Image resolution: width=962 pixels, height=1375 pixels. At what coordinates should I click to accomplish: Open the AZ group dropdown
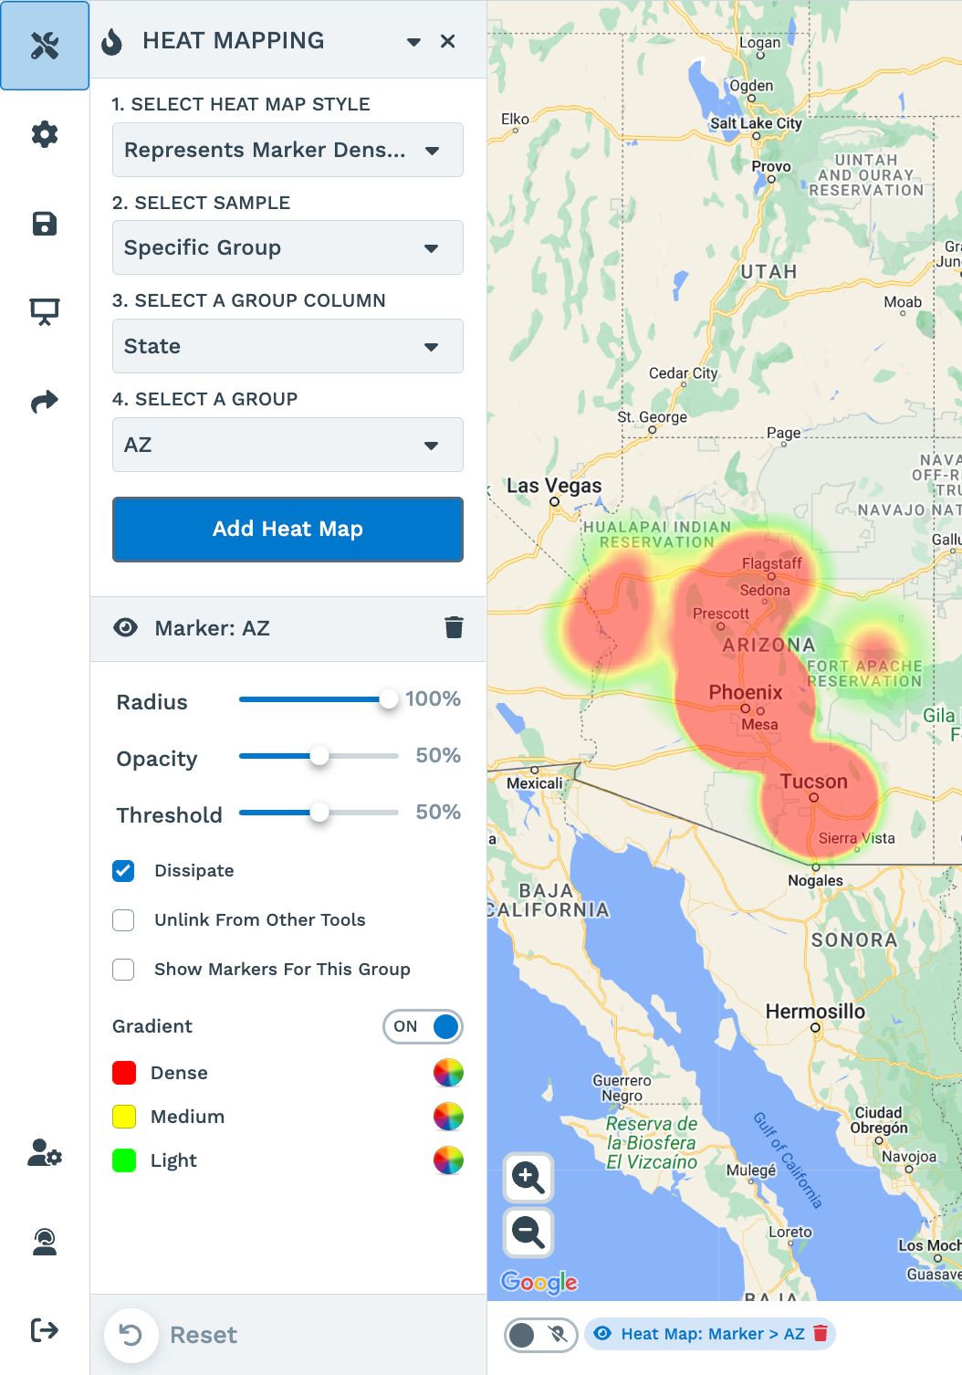click(288, 445)
